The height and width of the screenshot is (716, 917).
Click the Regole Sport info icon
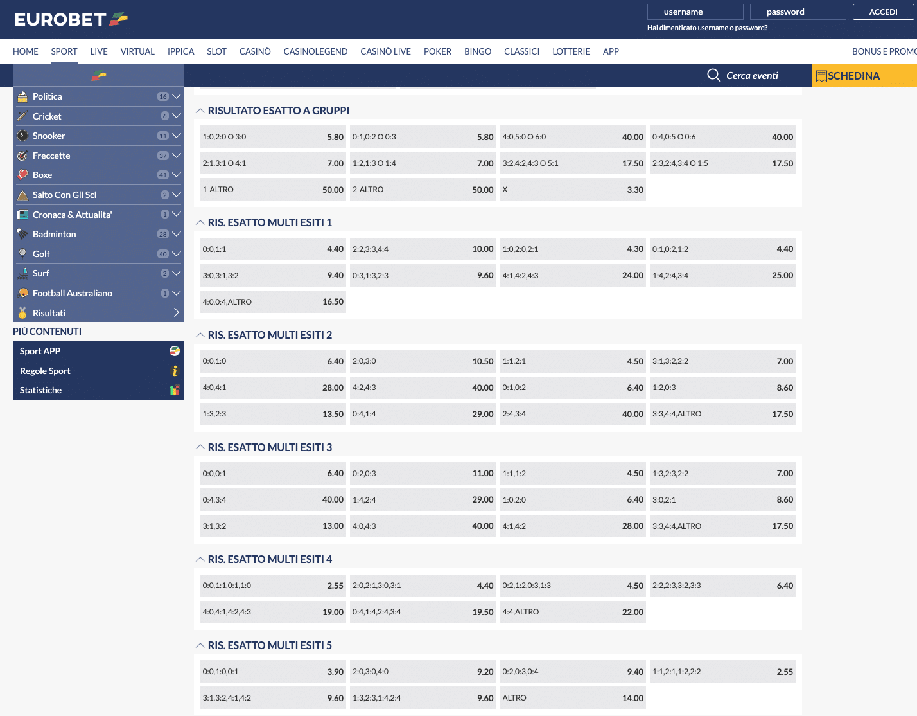[x=174, y=371]
